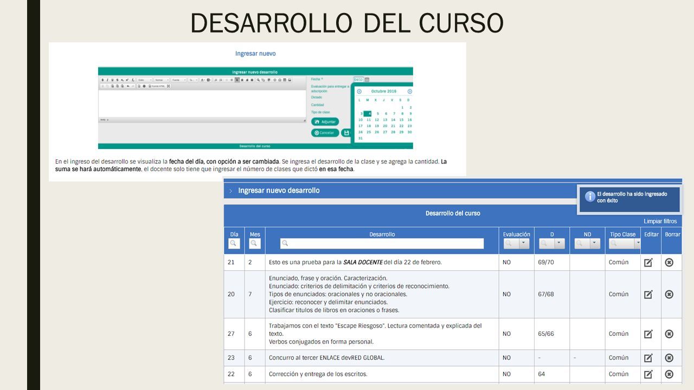Edit the 'Corrección y entrega de los escritos' row
694x390 pixels.
tap(648, 374)
